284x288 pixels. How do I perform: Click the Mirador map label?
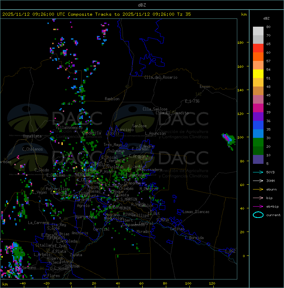(144, 232)
